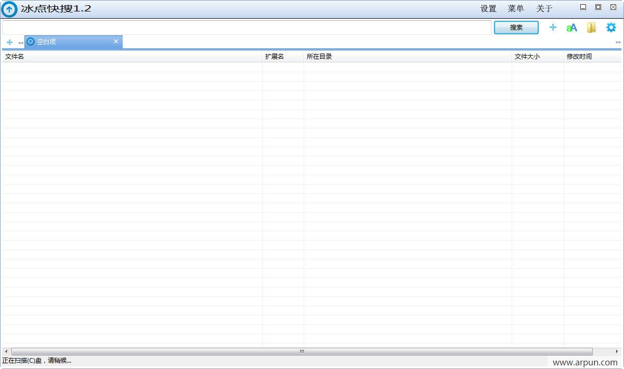Maximize the 冰点快搜 window
The height and width of the screenshot is (369, 624).
coord(598,7)
